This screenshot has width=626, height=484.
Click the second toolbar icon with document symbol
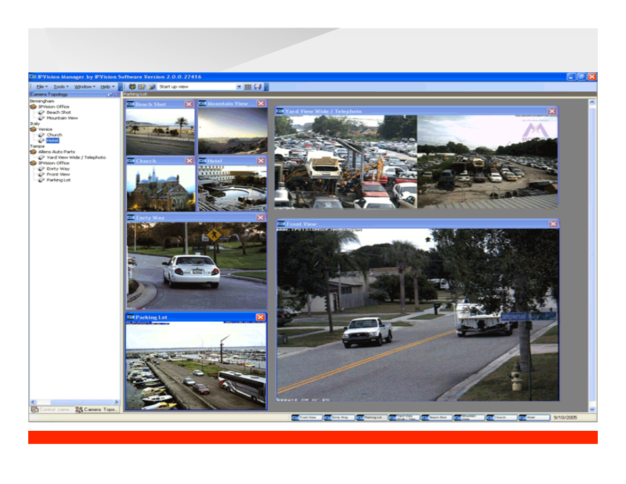[142, 87]
